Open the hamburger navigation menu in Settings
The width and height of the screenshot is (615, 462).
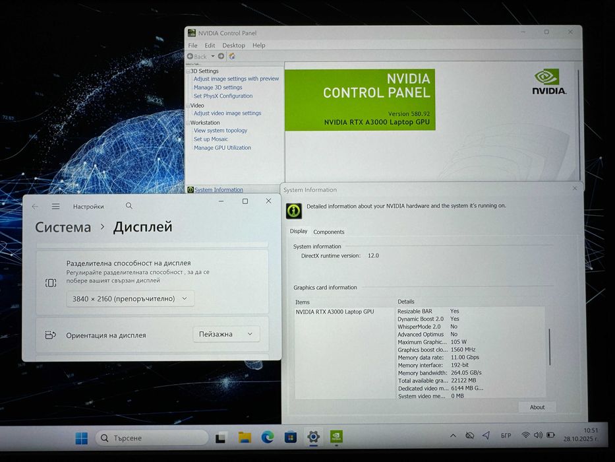(x=55, y=206)
